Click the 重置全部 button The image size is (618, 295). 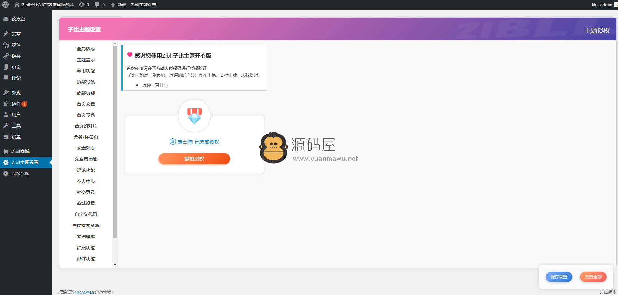coord(593,277)
